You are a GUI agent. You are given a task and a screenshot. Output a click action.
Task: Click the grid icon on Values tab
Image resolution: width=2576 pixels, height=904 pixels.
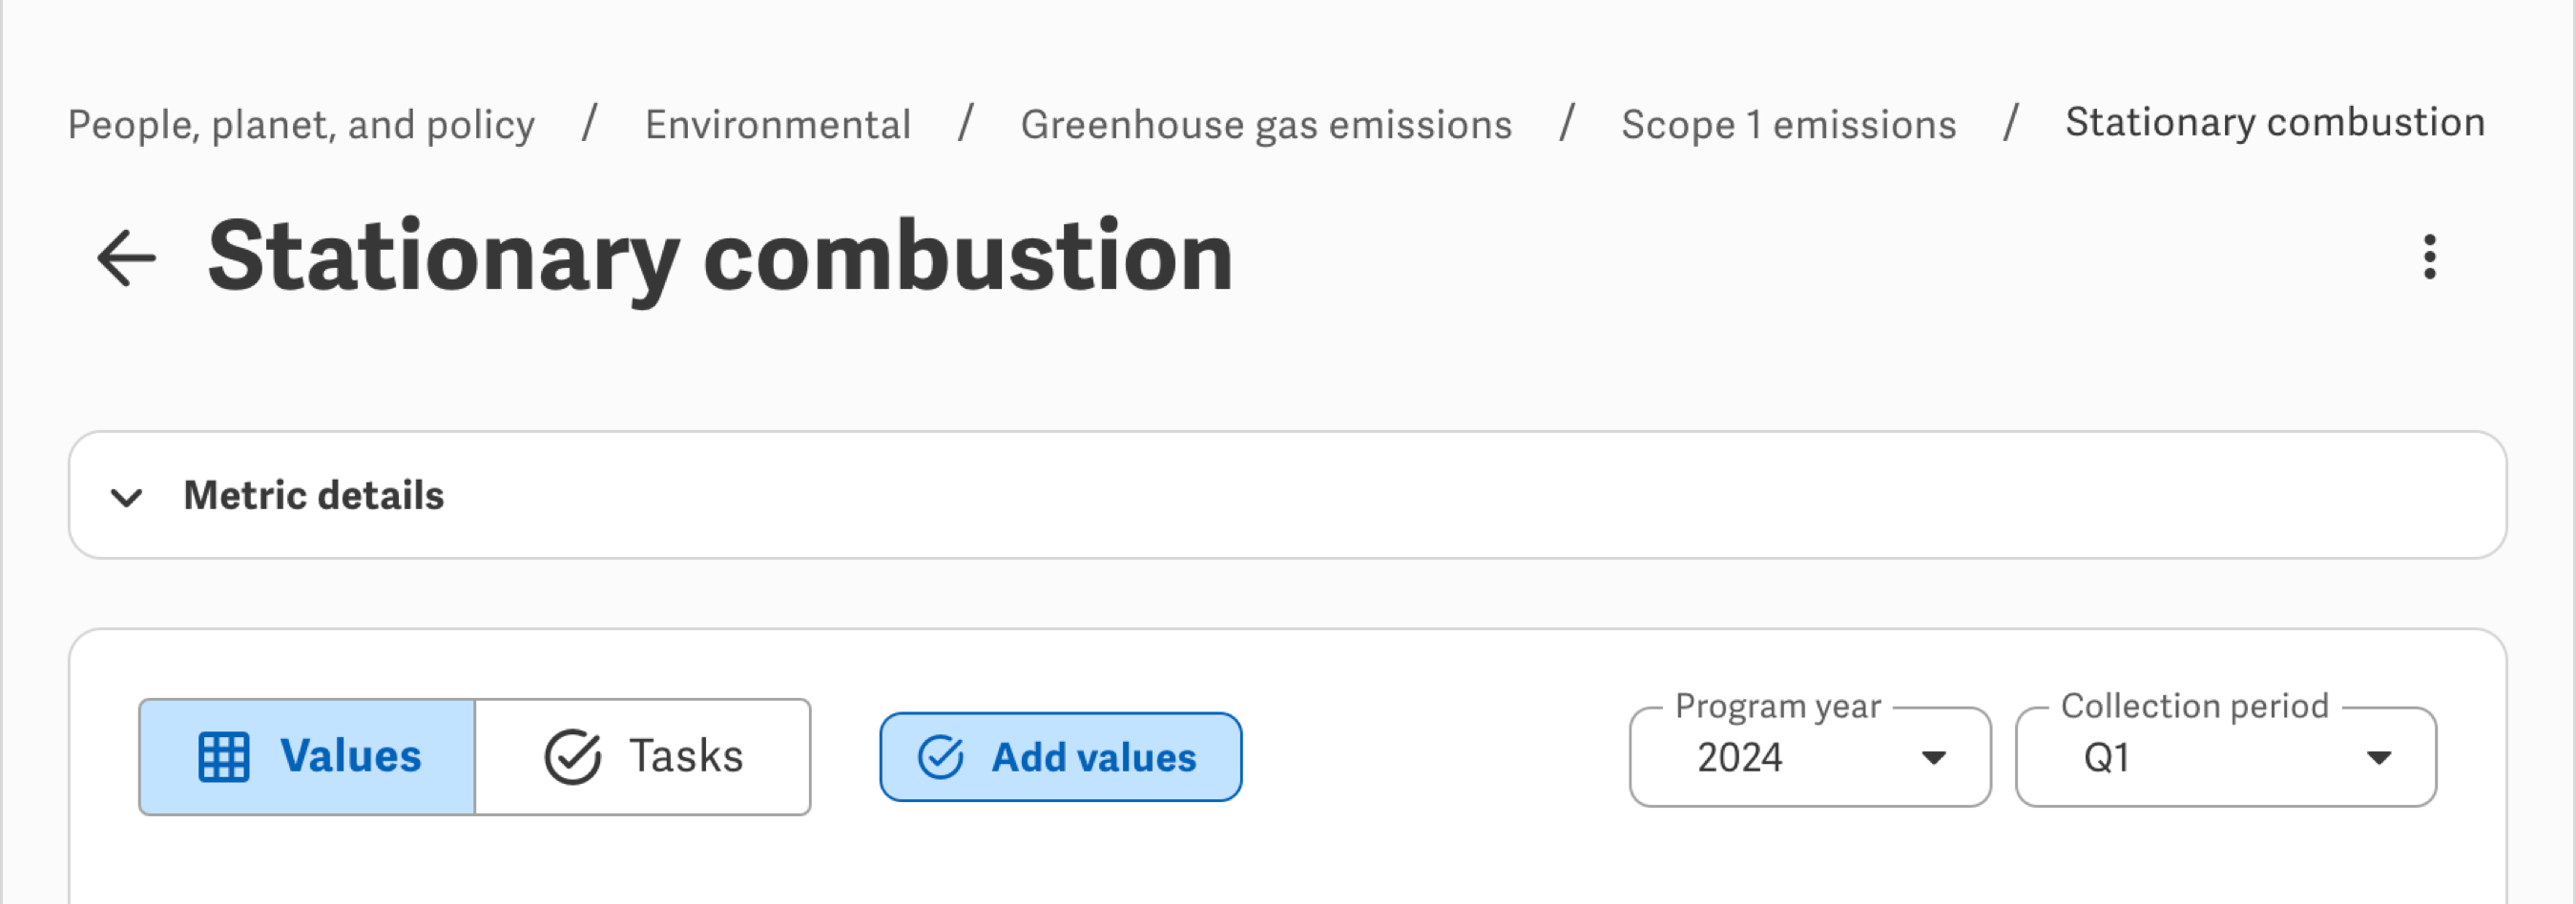click(x=223, y=757)
